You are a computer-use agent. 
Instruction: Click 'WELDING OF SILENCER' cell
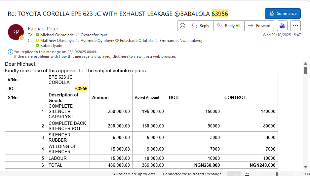[x=68, y=149]
